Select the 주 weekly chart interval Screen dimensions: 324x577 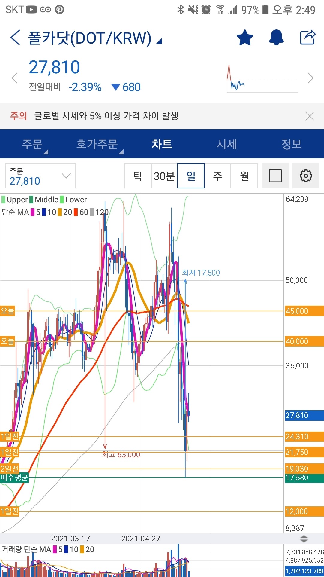[217, 176]
